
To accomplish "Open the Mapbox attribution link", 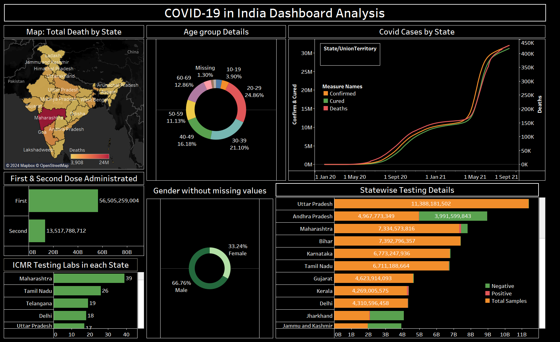I will (21, 165).
